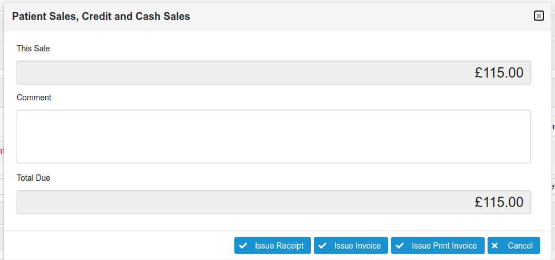Click the This Sale label
Viewport: 555px width, 260px height.
[x=33, y=48]
